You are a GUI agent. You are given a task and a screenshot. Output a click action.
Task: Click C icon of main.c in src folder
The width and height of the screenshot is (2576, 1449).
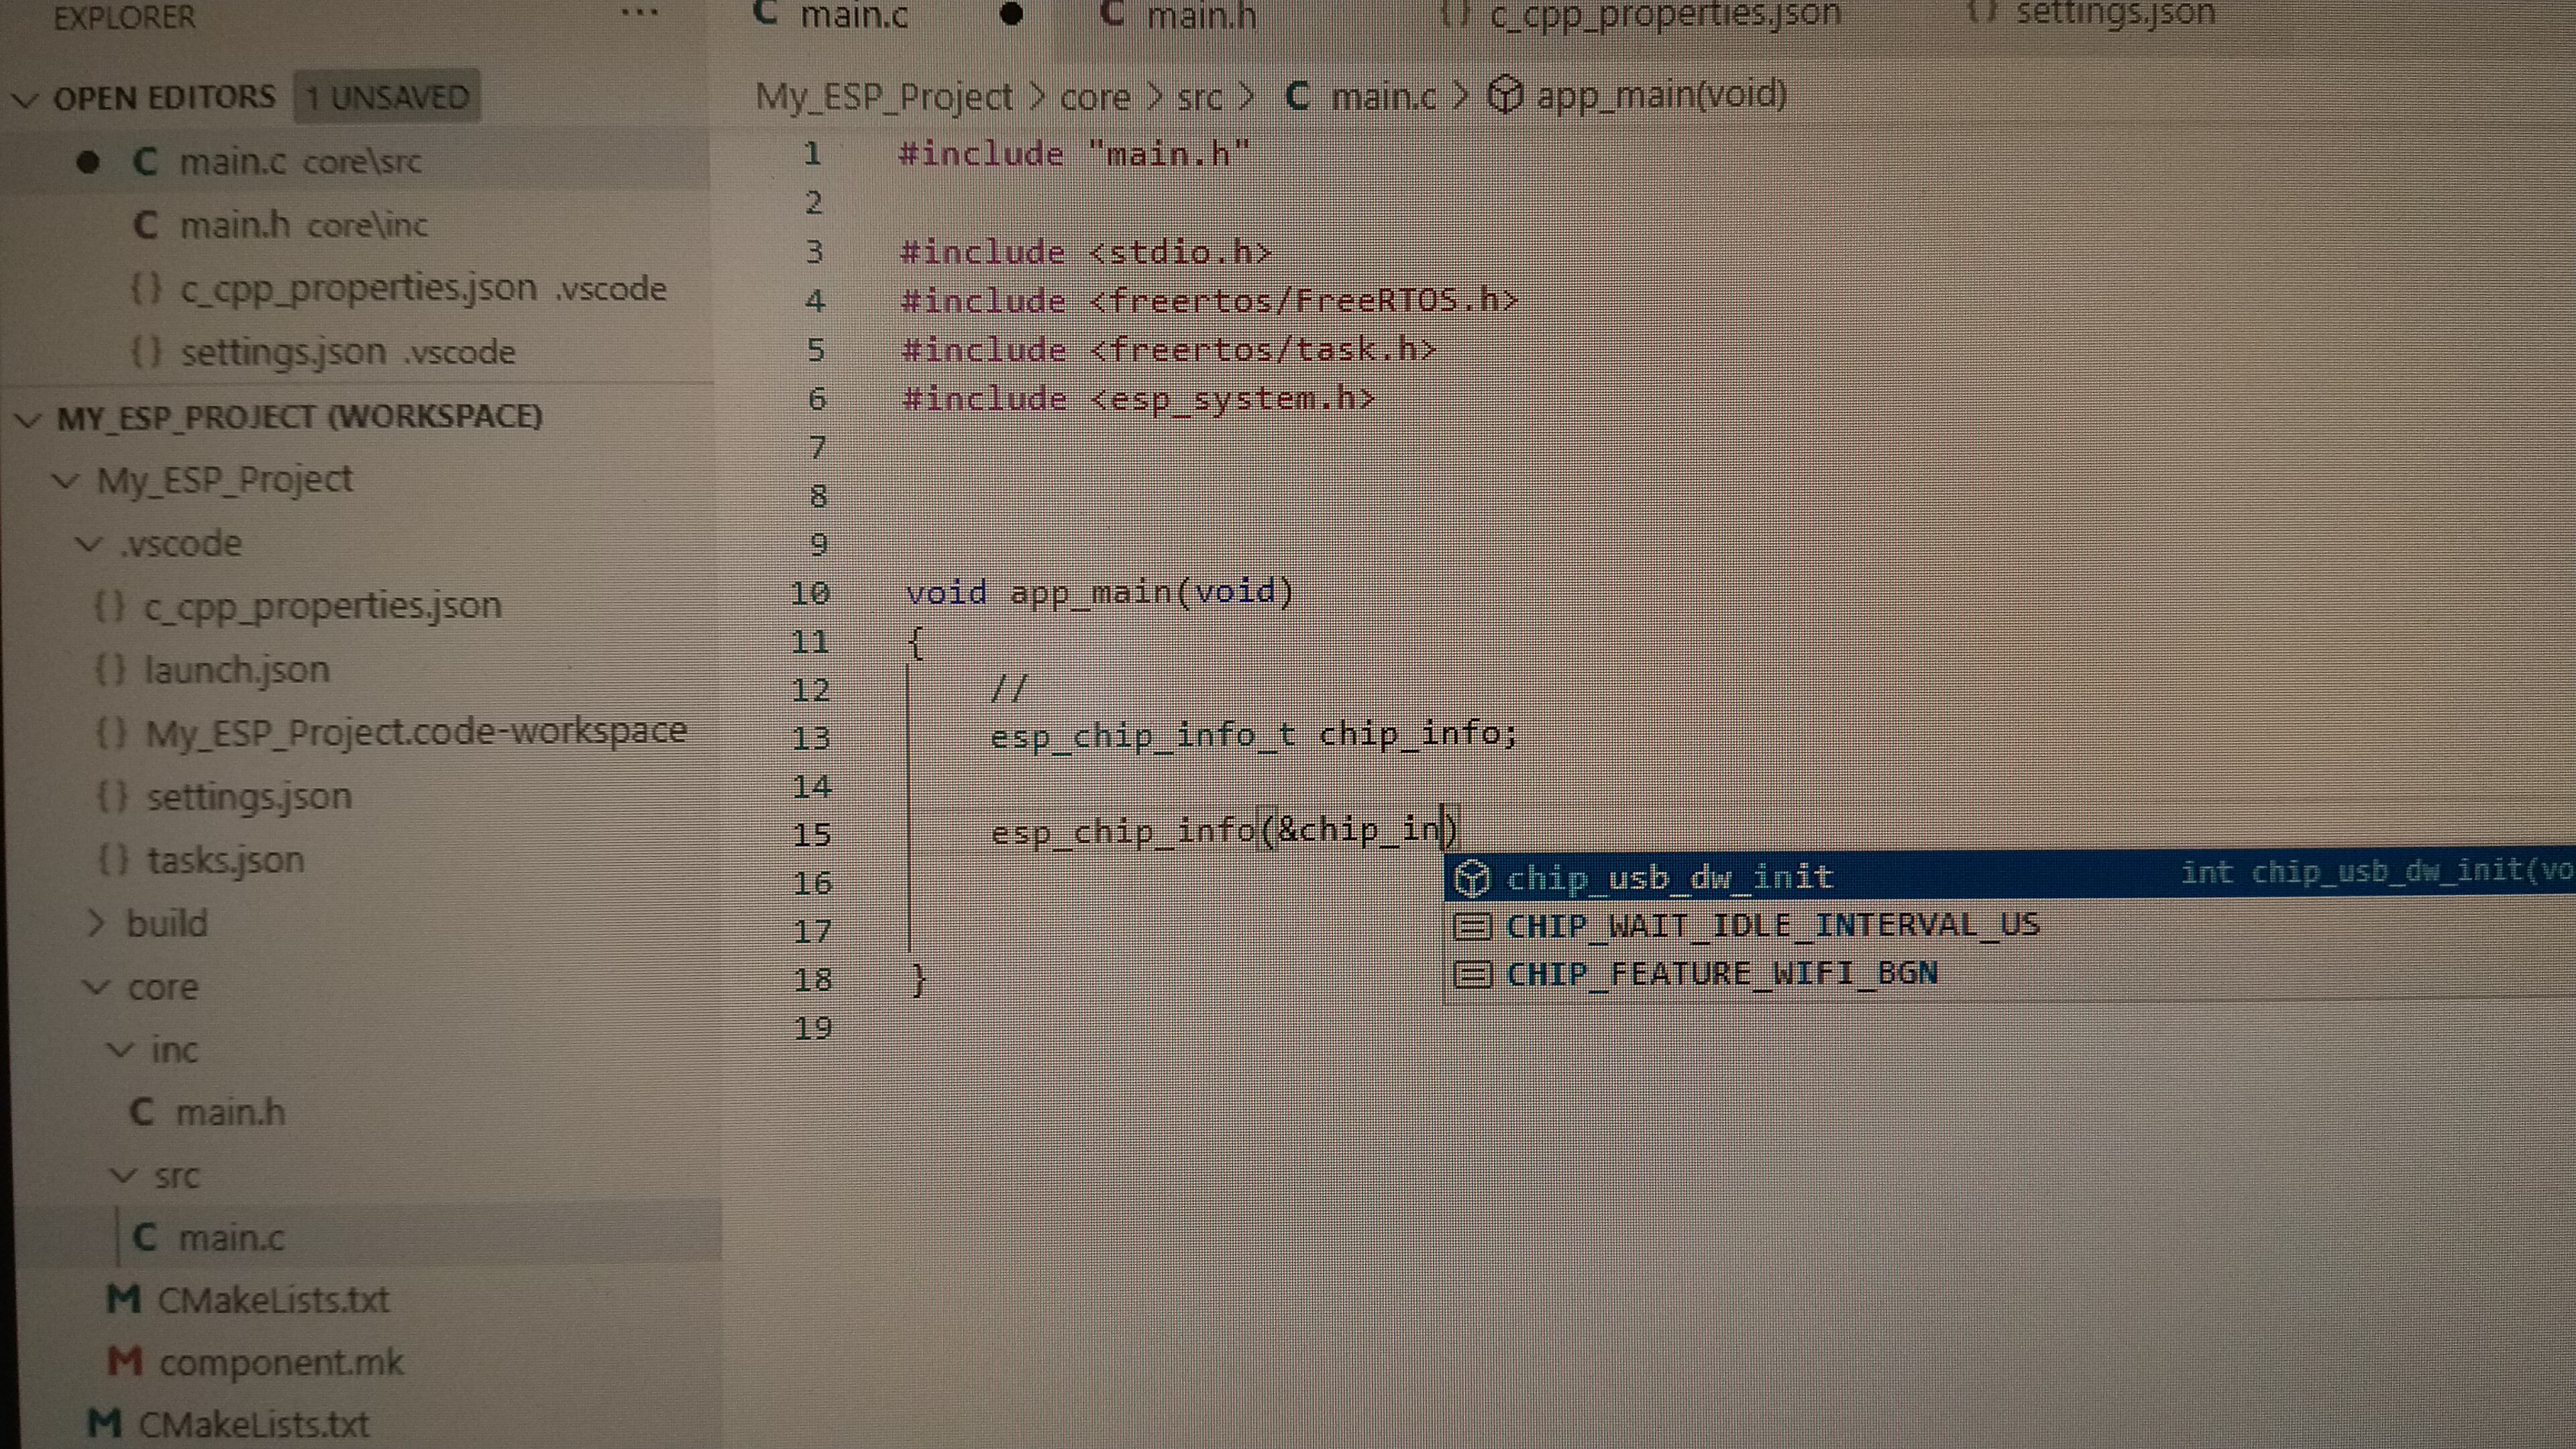pos(145,1237)
